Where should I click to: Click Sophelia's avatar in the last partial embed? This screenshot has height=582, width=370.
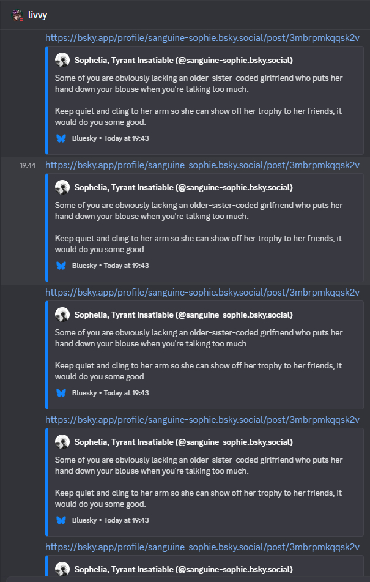62,569
